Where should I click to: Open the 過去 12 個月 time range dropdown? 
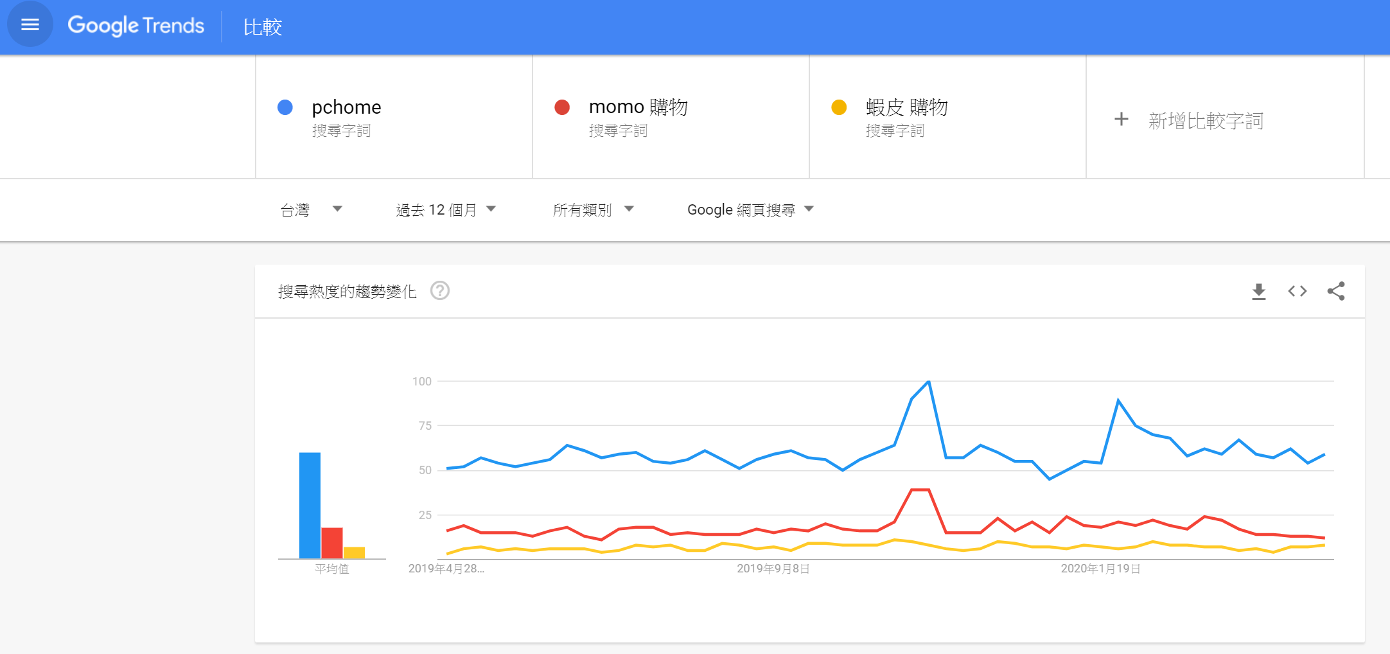point(446,209)
